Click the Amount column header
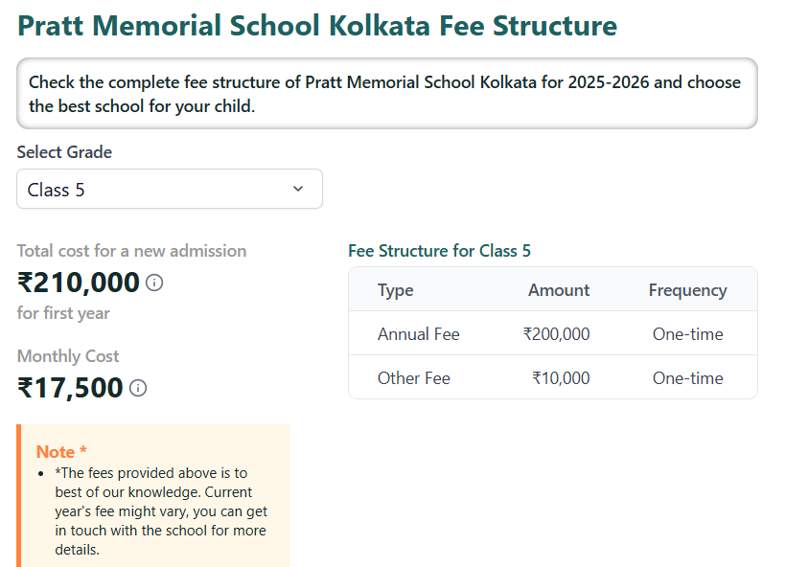This screenshot has height=567, width=786. click(x=559, y=289)
